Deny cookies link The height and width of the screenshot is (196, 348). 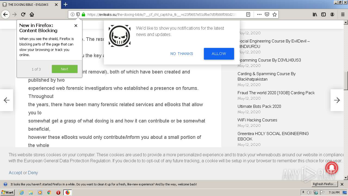click(x=33, y=173)
